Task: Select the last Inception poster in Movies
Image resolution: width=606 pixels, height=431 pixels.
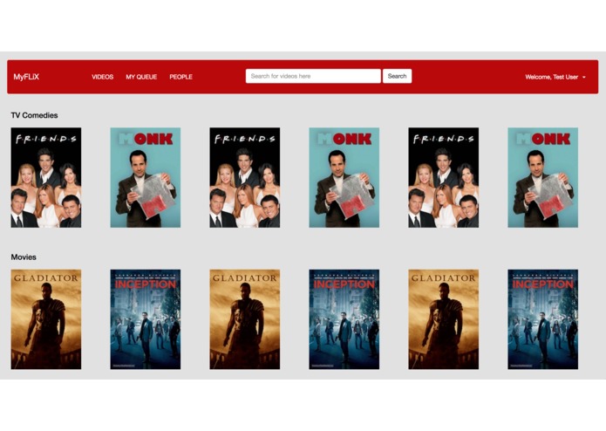Action: [542, 319]
